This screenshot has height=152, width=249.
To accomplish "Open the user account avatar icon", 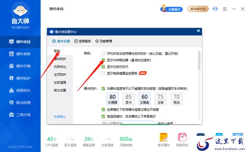I will click(215, 9).
